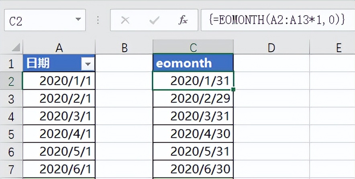Select column A header
The width and height of the screenshot is (355, 179).
[x=59, y=48]
